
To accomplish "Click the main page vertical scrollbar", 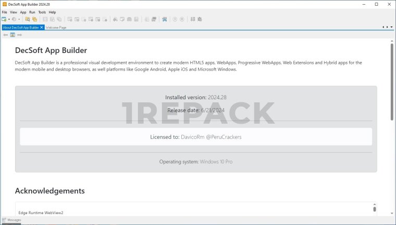I will [392, 83].
